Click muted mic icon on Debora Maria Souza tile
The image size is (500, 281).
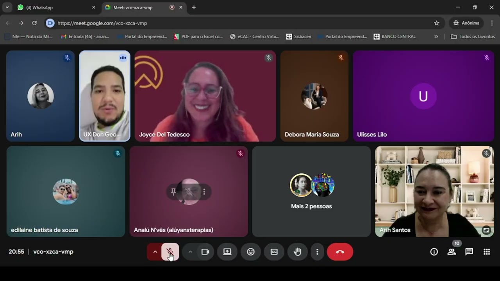point(341,58)
